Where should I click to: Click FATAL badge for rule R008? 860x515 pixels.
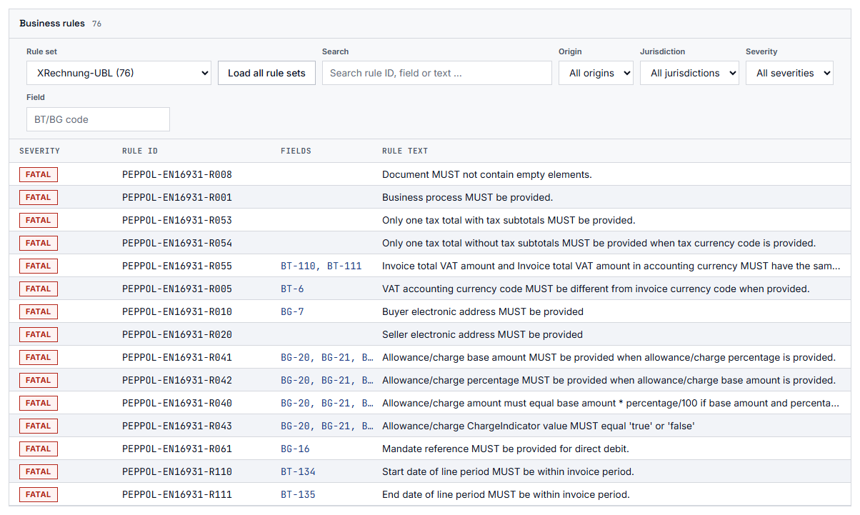pos(39,174)
